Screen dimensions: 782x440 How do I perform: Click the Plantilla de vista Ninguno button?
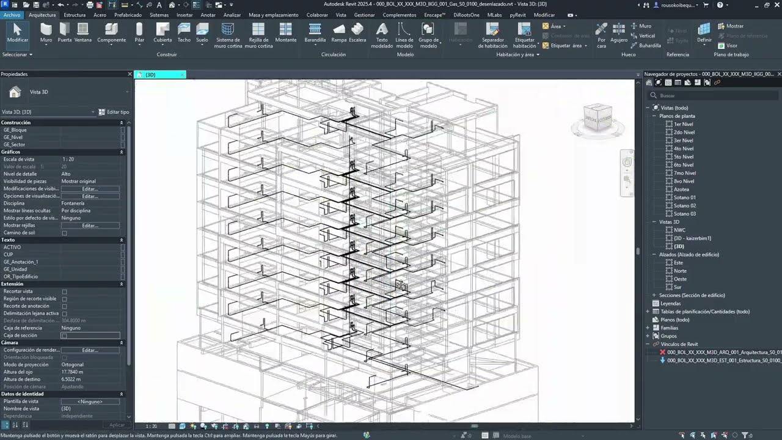[x=90, y=402]
